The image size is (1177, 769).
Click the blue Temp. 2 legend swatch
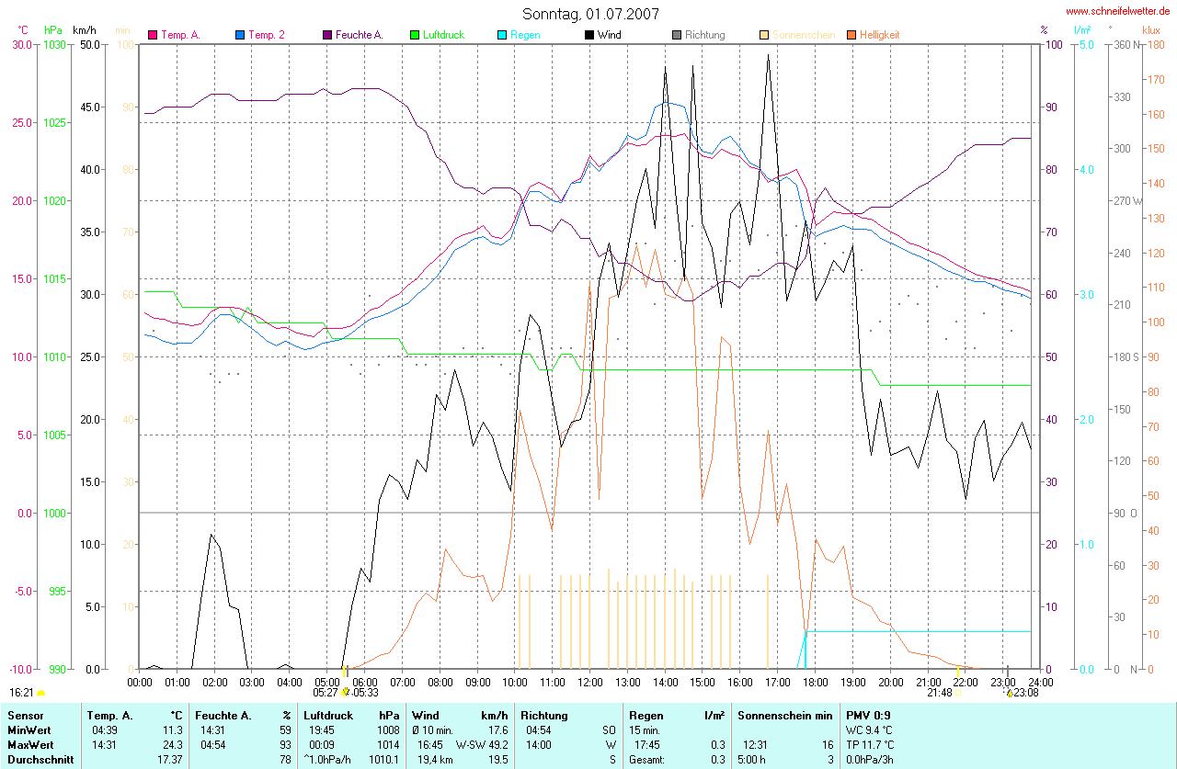click(x=240, y=35)
